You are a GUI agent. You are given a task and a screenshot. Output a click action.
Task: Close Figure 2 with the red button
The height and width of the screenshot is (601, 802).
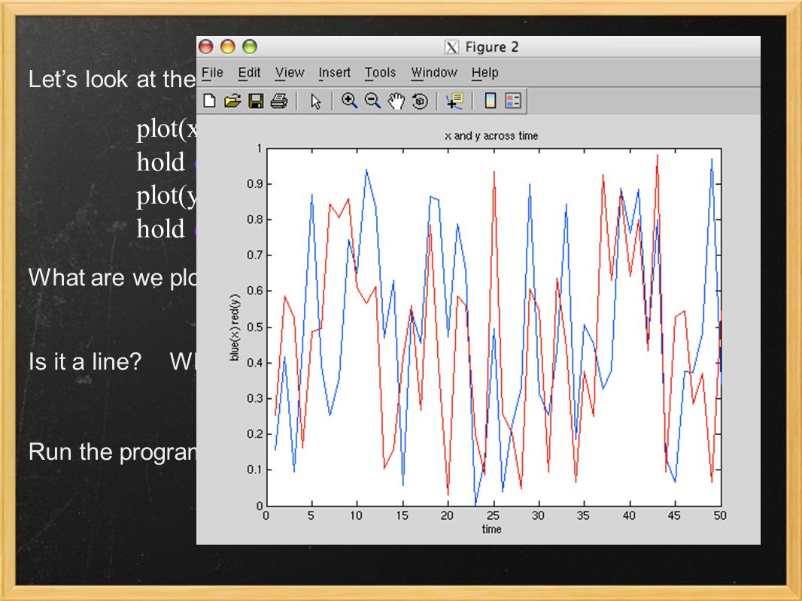[x=205, y=47]
